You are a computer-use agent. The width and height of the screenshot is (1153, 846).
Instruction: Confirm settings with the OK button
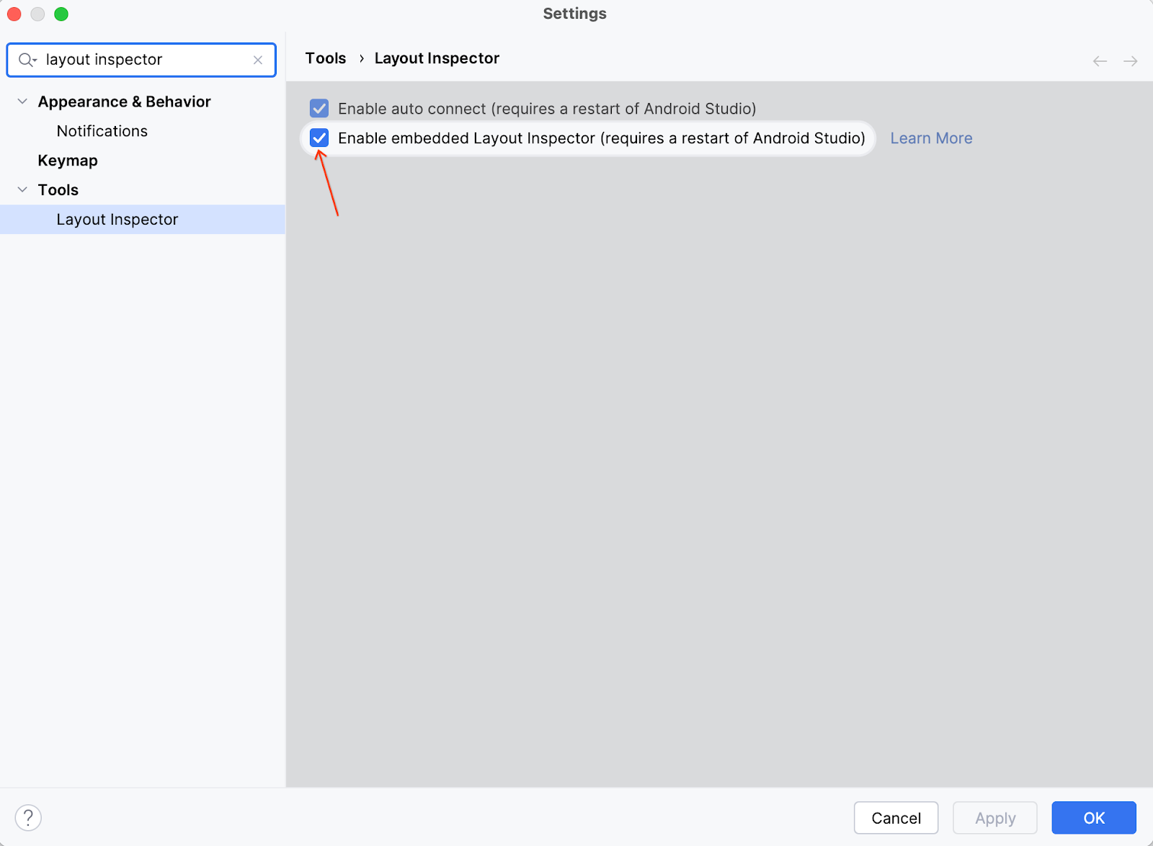tap(1093, 818)
